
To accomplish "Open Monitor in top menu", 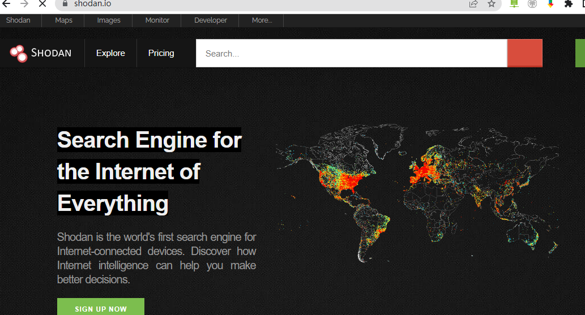I will [157, 20].
